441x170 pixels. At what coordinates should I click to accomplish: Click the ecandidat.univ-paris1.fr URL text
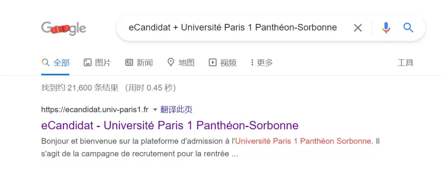coord(96,109)
